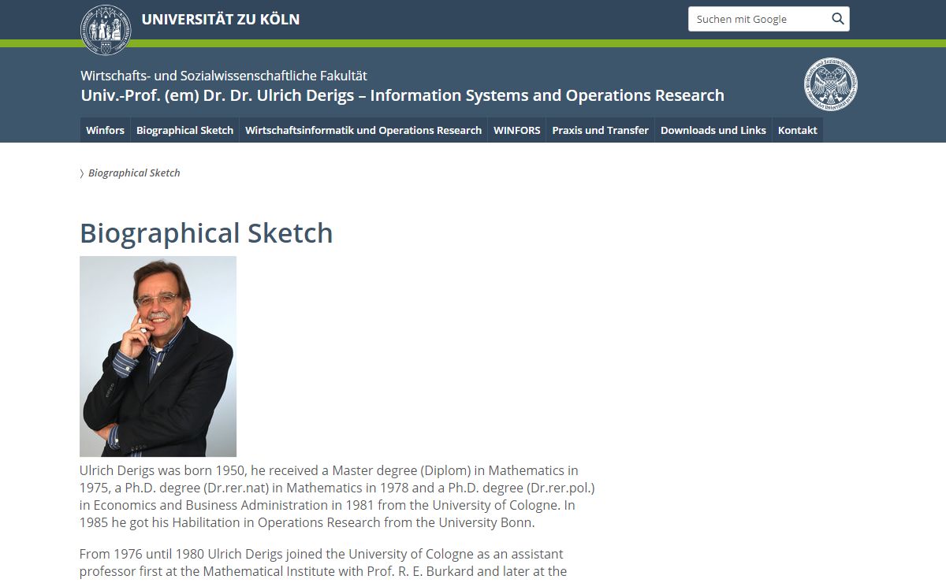Click the Biographical Sketch breadcrumb link

[134, 173]
